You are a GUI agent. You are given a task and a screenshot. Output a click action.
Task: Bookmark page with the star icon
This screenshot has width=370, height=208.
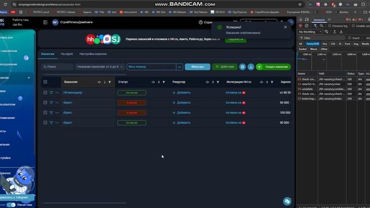coord(300,5)
